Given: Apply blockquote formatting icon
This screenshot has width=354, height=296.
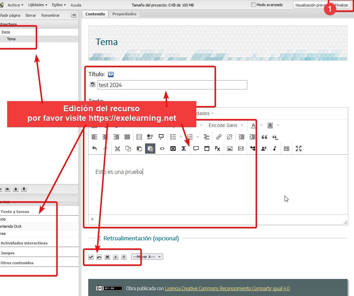Looking at the screenshot, I should [264, 137].
